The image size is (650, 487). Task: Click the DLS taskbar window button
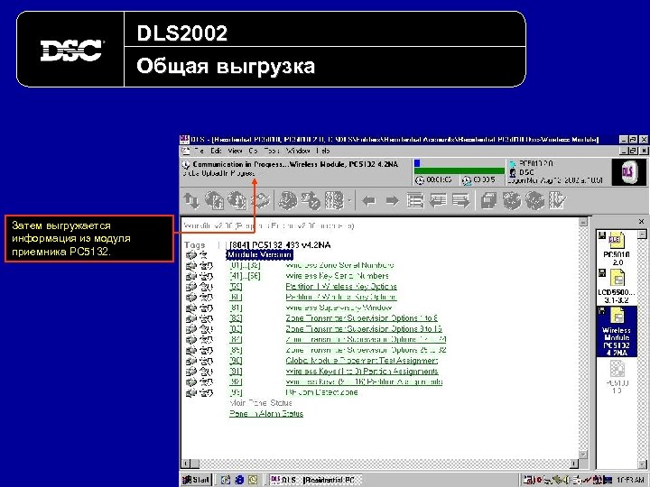315,480
